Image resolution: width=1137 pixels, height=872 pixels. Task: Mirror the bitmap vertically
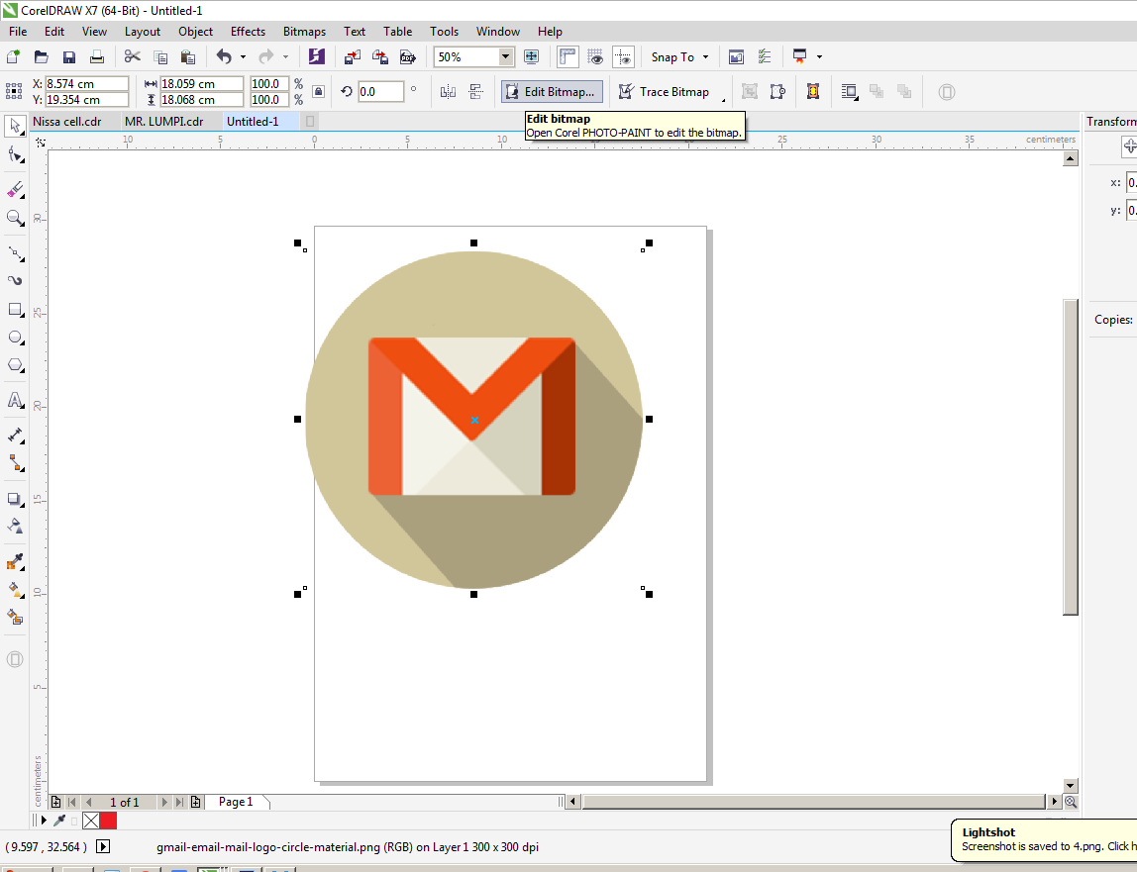click(476, 91)
